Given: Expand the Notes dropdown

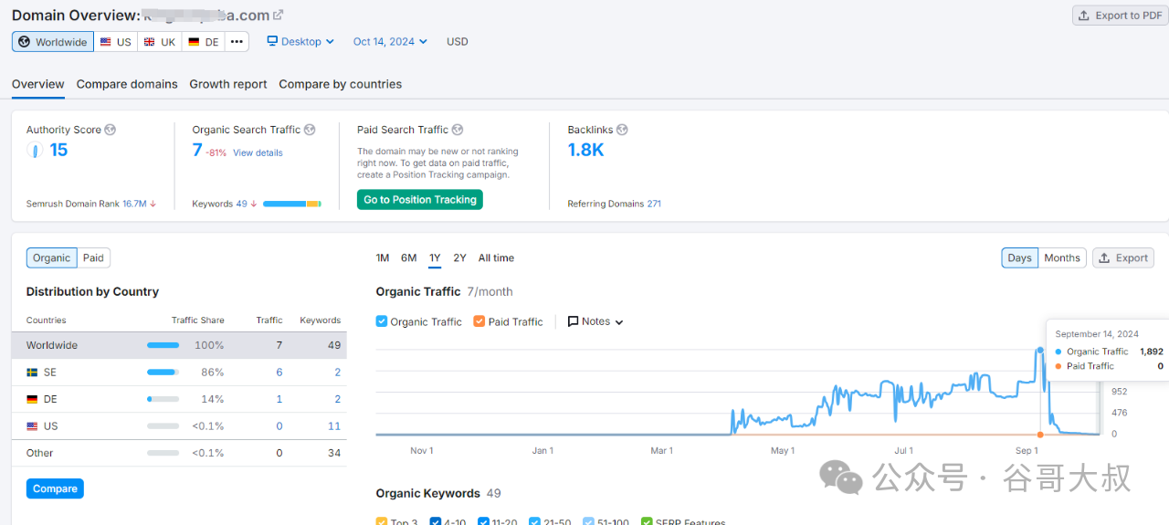Looking at the screenshot, I should 595,321.
